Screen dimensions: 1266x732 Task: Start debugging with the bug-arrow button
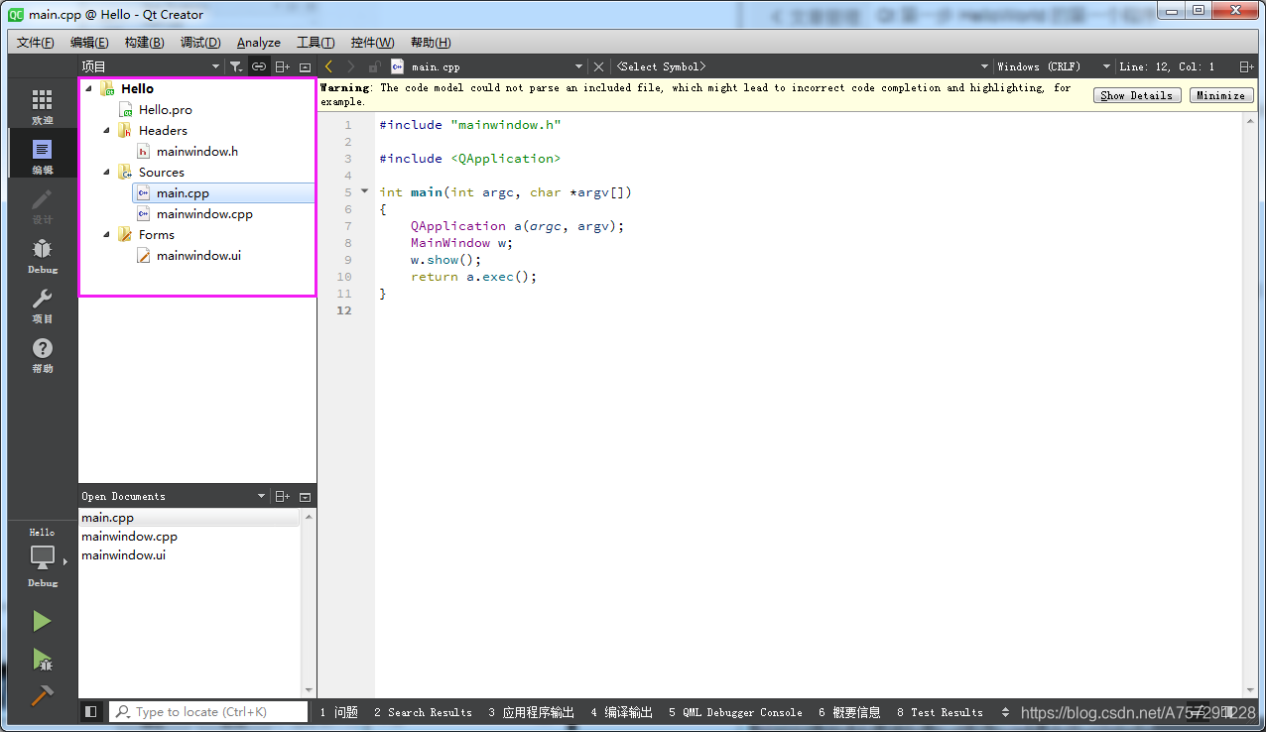click(x=42, y=660)
